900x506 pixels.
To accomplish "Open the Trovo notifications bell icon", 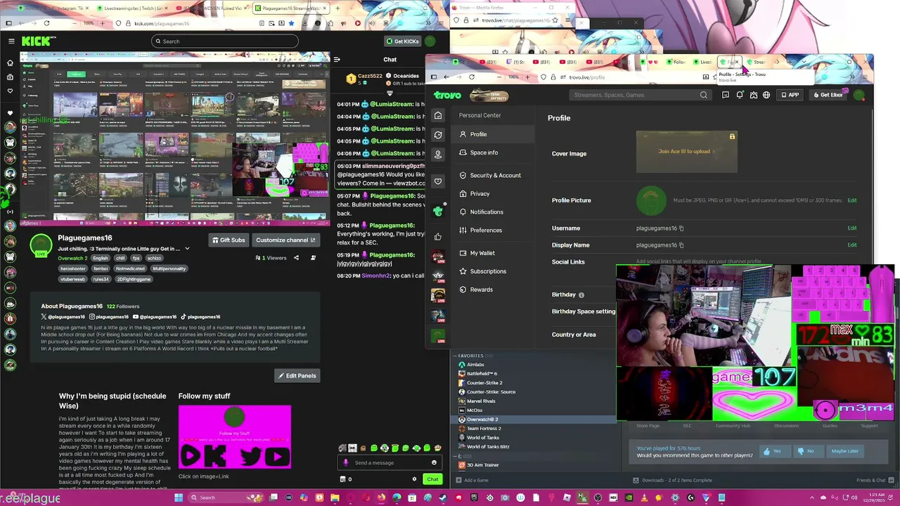I will (740, 95).
